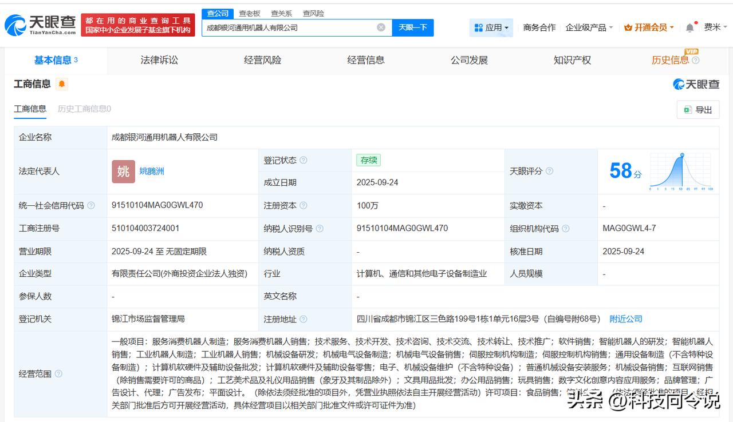Click the registered capital value 100万

point(367,206)
